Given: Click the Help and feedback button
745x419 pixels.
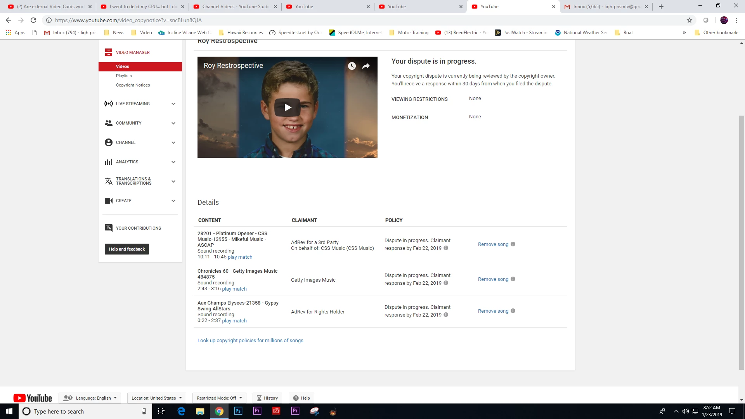Looking at the screenshot, I should point(126,249).
